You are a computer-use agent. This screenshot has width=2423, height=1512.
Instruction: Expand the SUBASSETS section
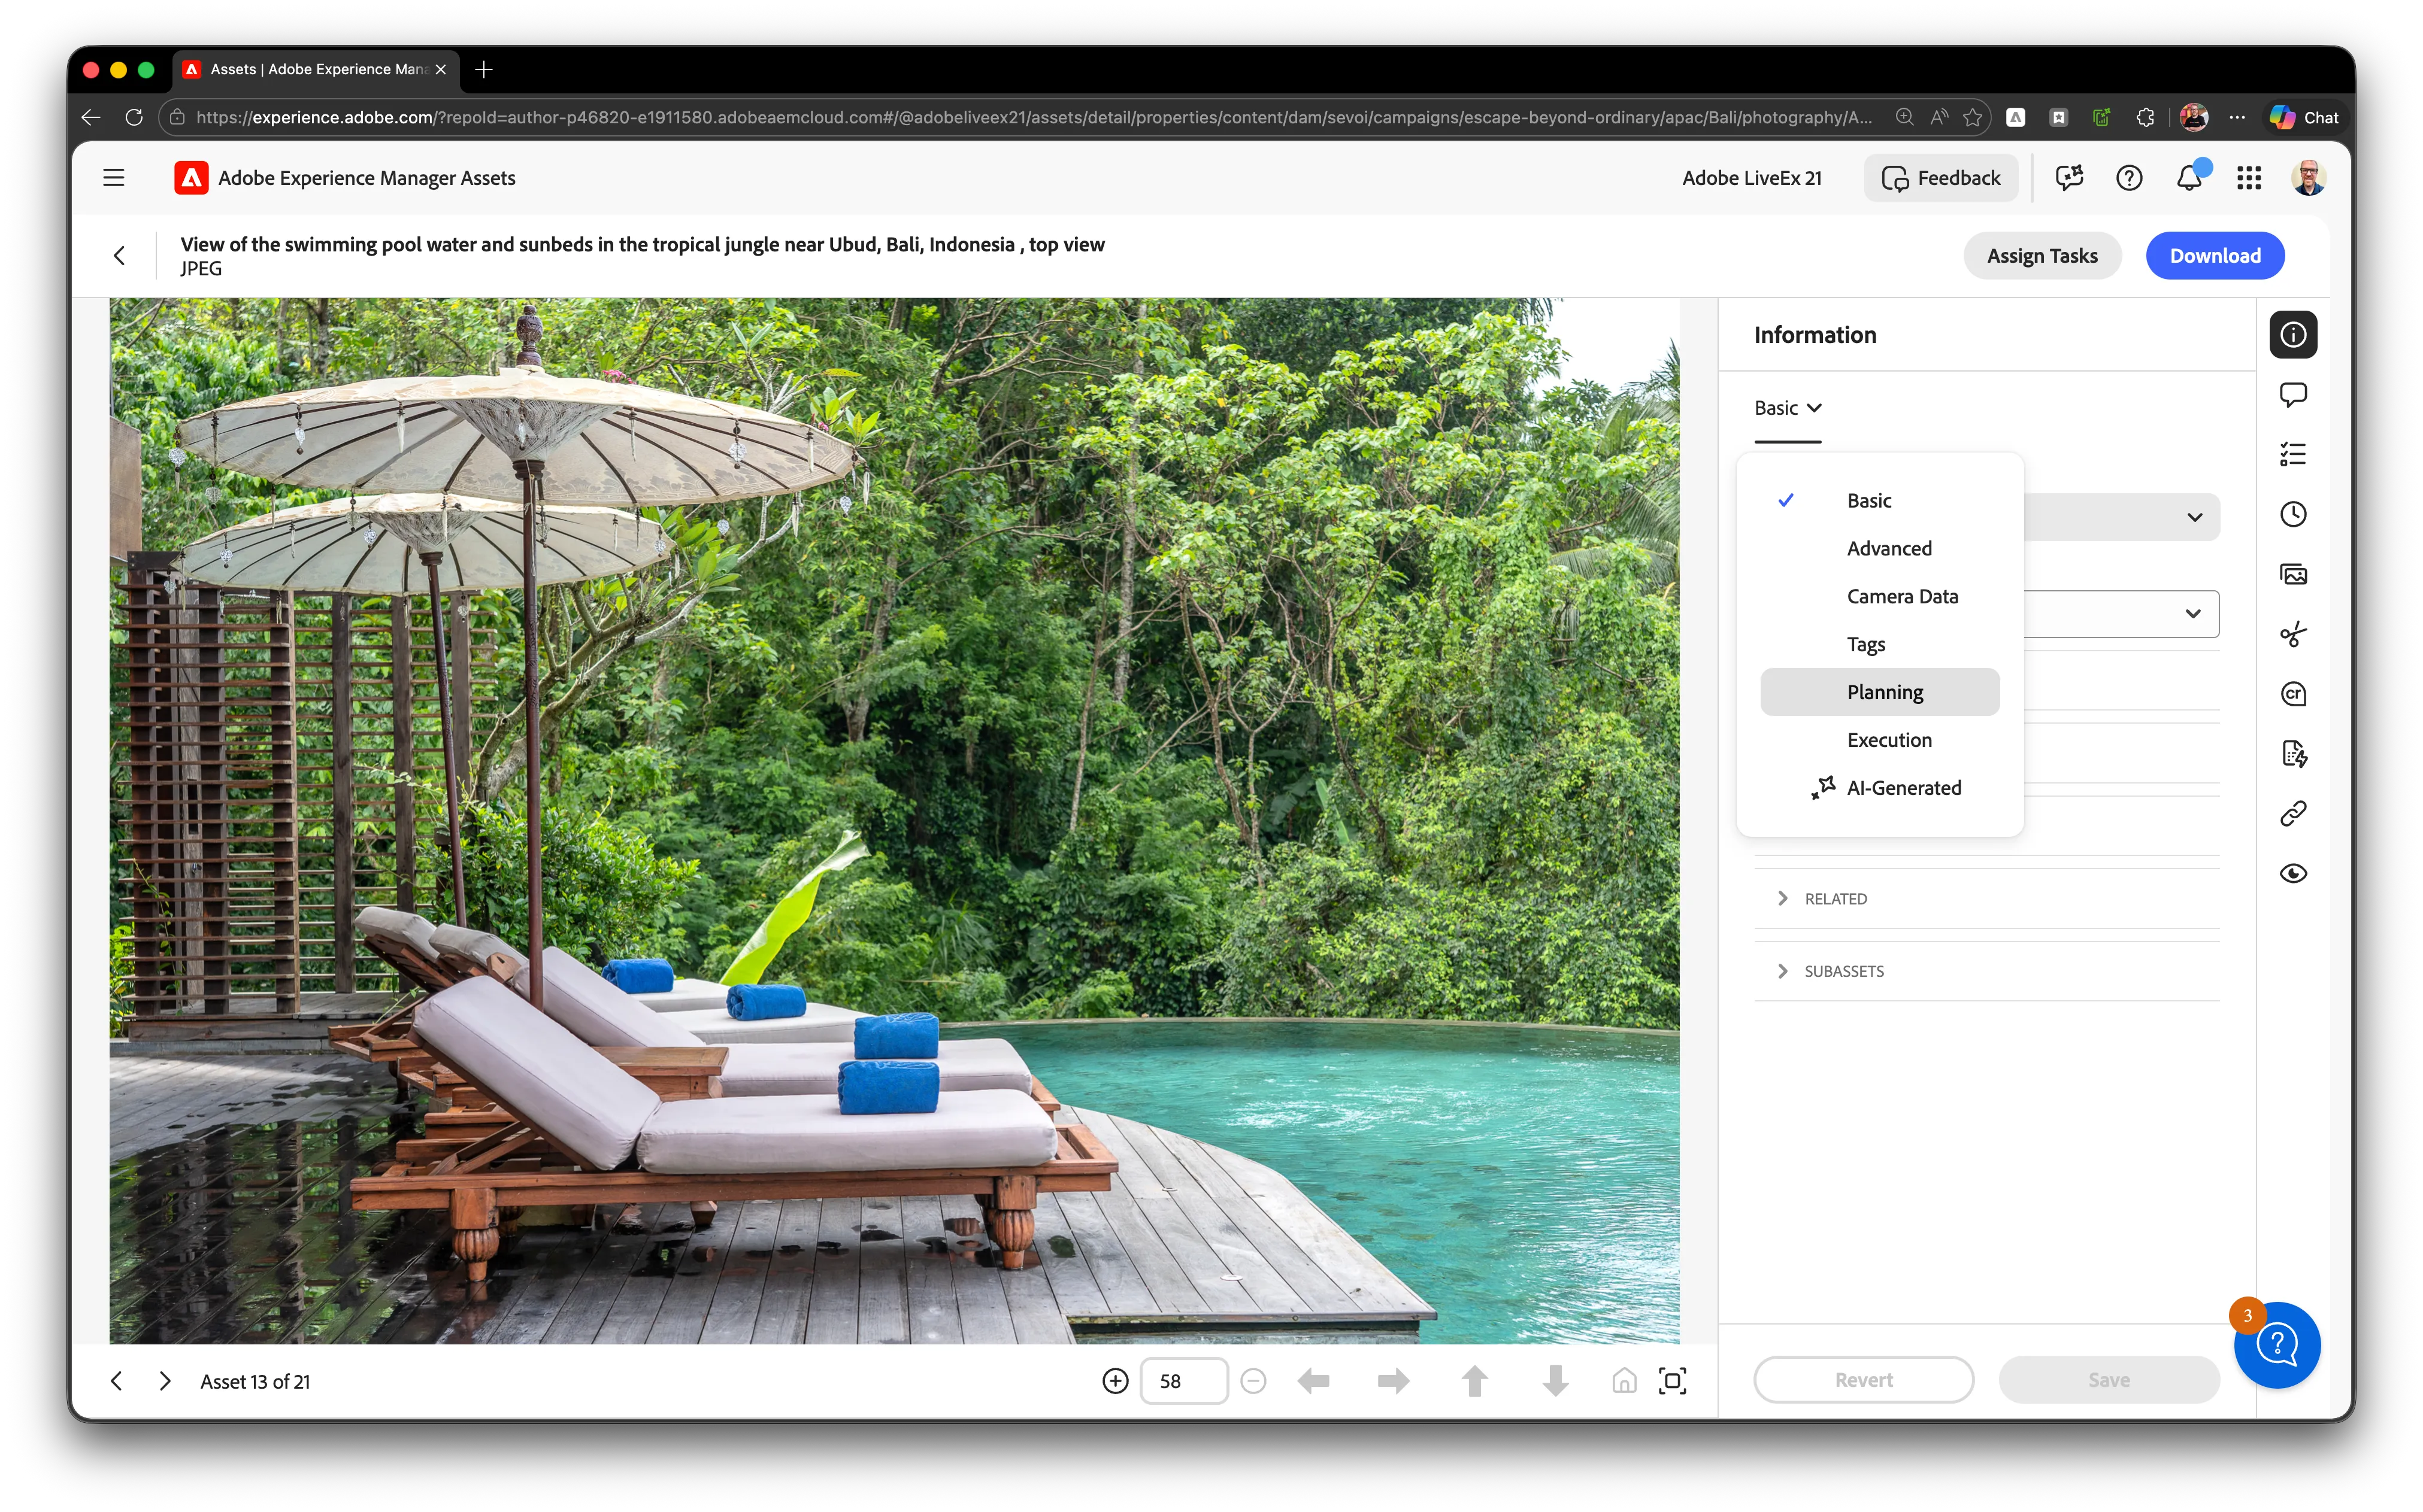(1986, 971)
